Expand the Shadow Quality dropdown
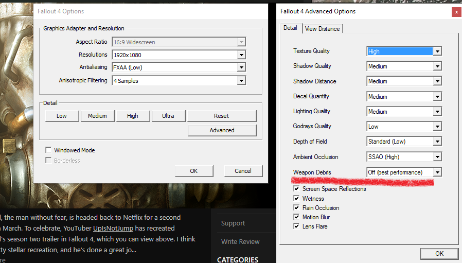 tap(404, 66)
